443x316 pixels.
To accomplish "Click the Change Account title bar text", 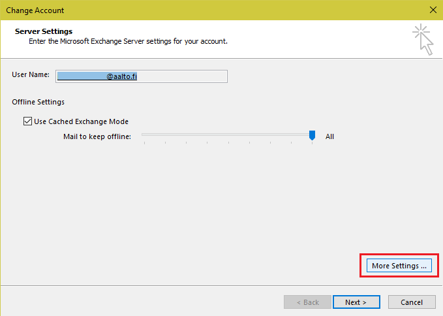I will [x=36, y=10].
